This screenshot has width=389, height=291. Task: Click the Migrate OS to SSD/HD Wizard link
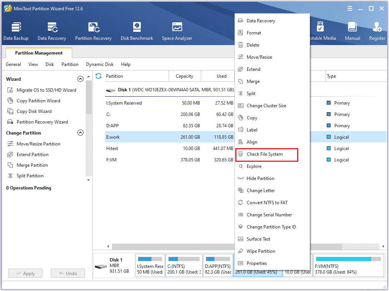46,90
